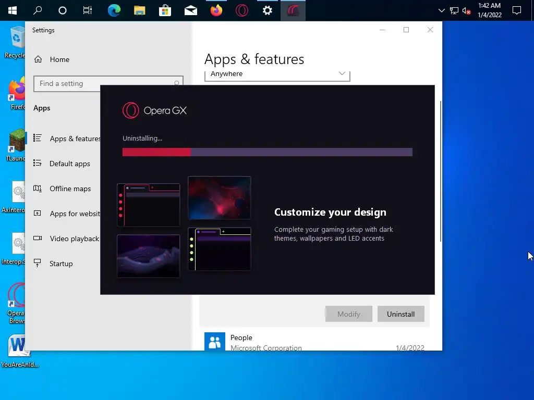The image size is (534, 400).
Task: Open Apps & features section
Action: point(67,139)
